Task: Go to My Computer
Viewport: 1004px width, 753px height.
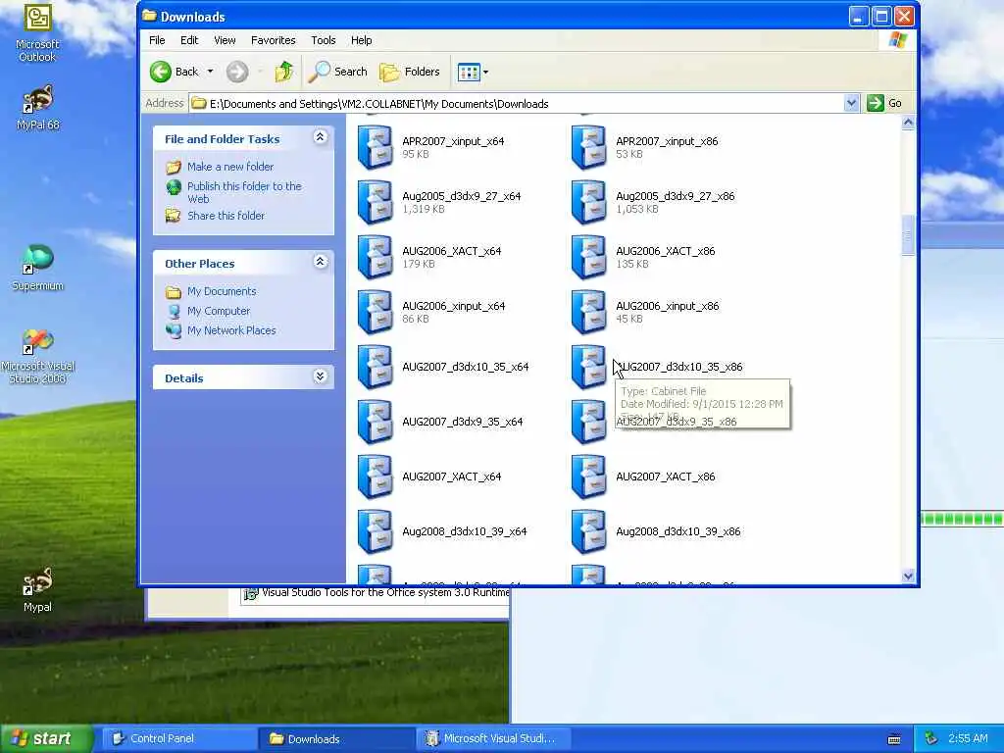Action: click(219, 311)
